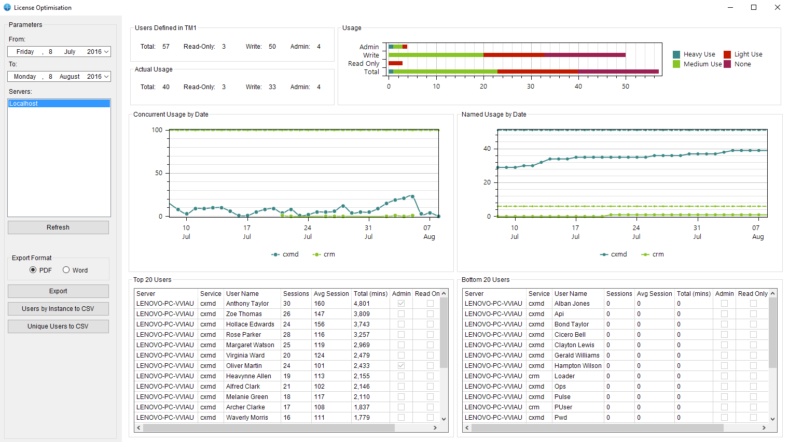Click the Heavy Use legend swatch
The height and width of the screenshot is (442, 789).
point(675,54)
